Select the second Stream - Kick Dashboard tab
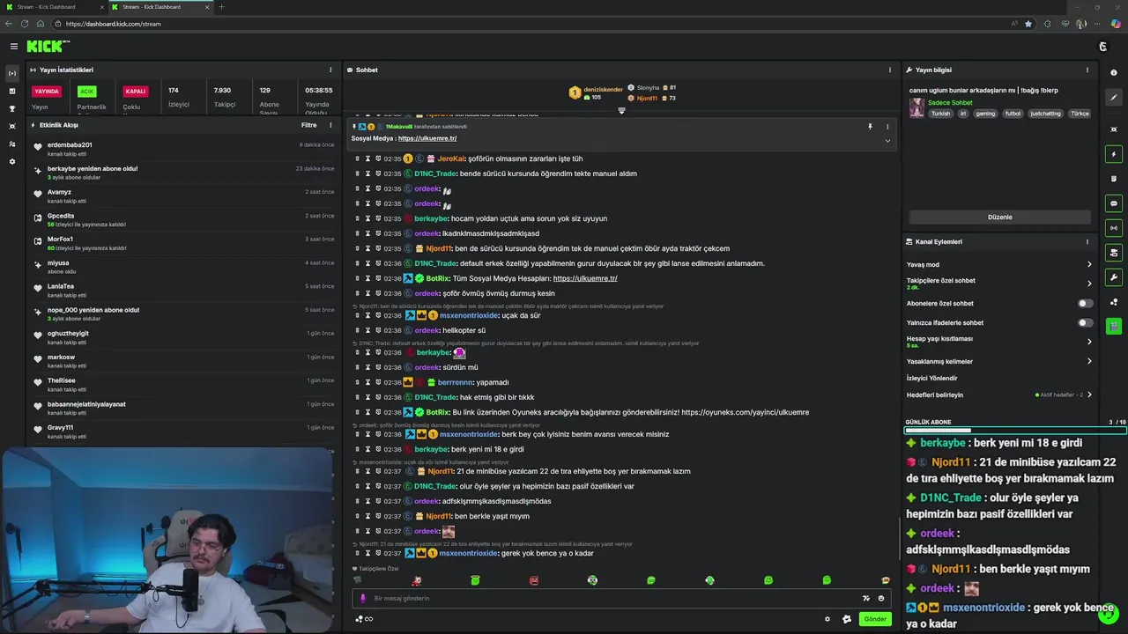The image size is (1128, 634). (160, 7)
